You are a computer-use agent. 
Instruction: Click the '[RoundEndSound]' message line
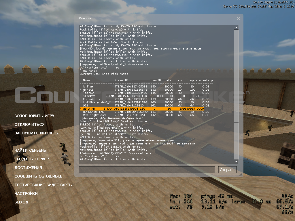(x=140, y=49)
